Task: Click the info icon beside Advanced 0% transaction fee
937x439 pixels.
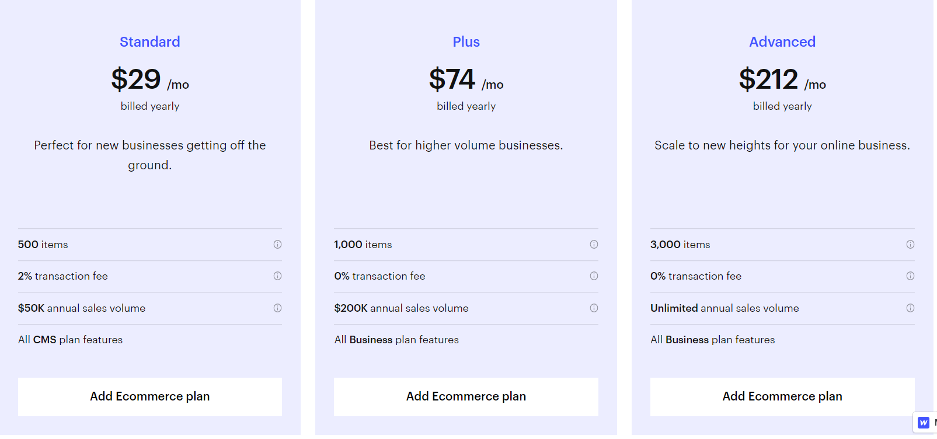Action: coord(910,276)
